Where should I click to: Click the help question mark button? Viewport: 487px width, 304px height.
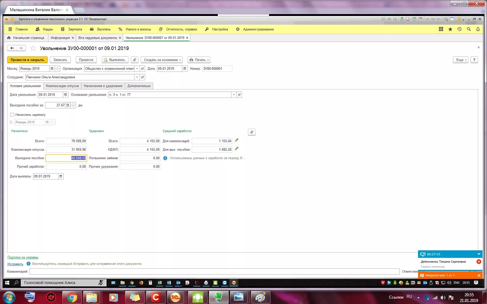[474, 60]
